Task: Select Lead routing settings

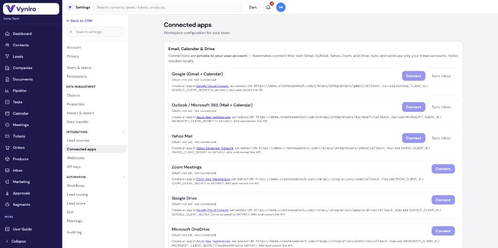Action: coord(77,195)
